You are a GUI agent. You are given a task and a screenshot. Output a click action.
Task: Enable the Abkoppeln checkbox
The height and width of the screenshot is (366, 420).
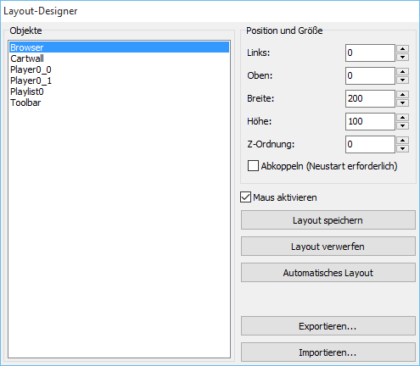pos(253,166)
